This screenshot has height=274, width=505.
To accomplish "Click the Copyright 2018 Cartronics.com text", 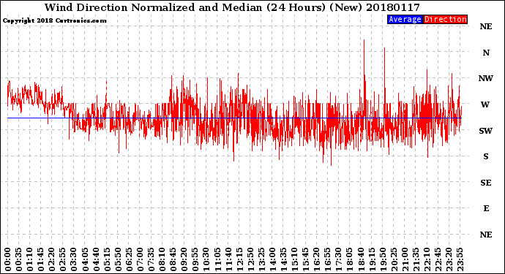I will [54, 20].
